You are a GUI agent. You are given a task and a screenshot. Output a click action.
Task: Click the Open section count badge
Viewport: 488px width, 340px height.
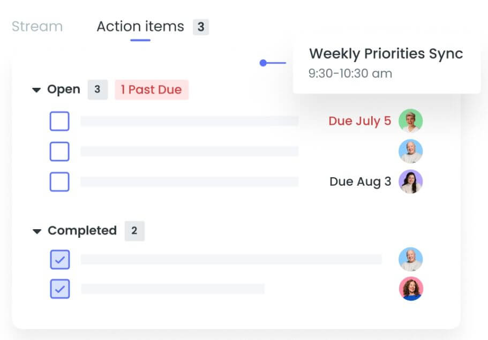[x=97, y=89]
